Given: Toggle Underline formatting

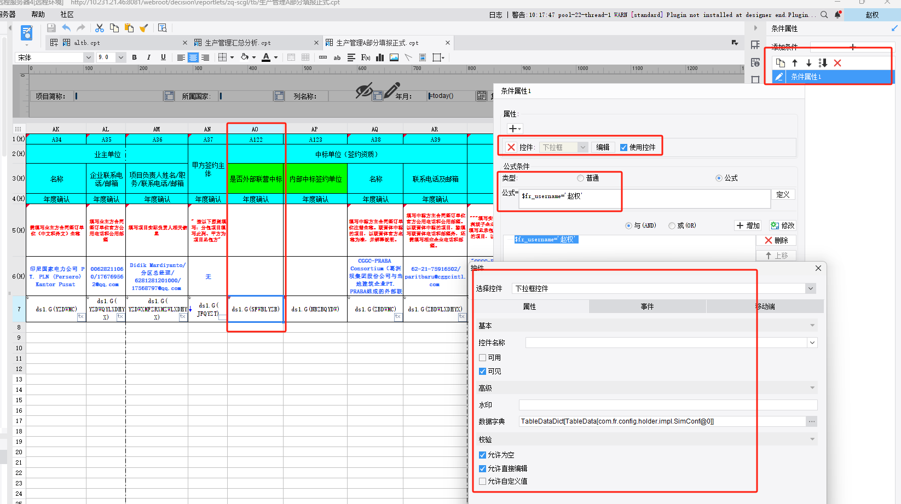Looking at the screenshot, I should coord(163,57).
